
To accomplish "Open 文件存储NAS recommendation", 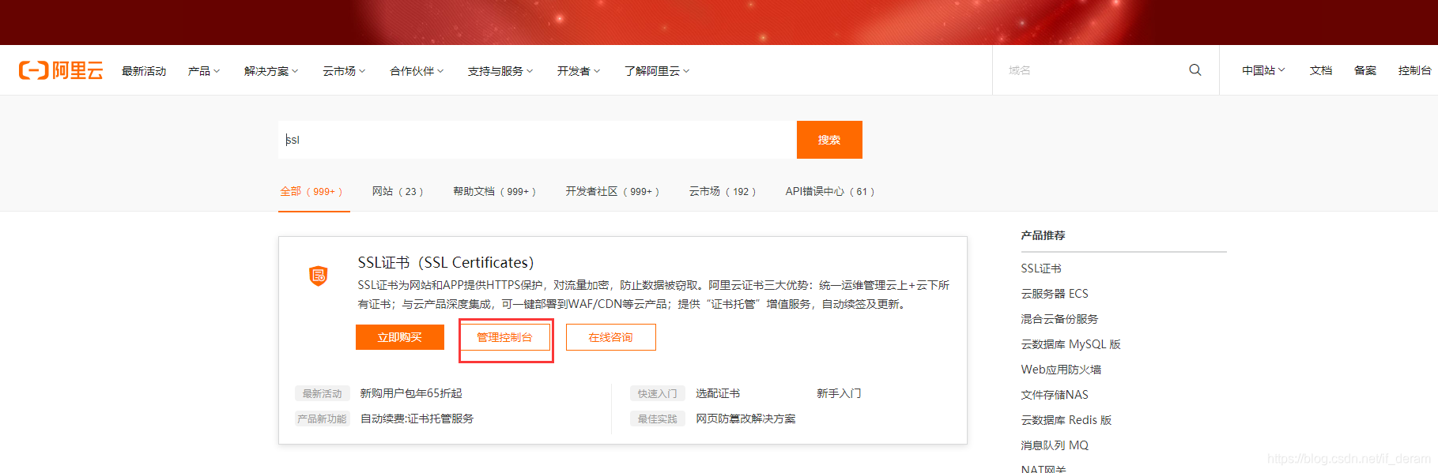I will pos(1055,395).
